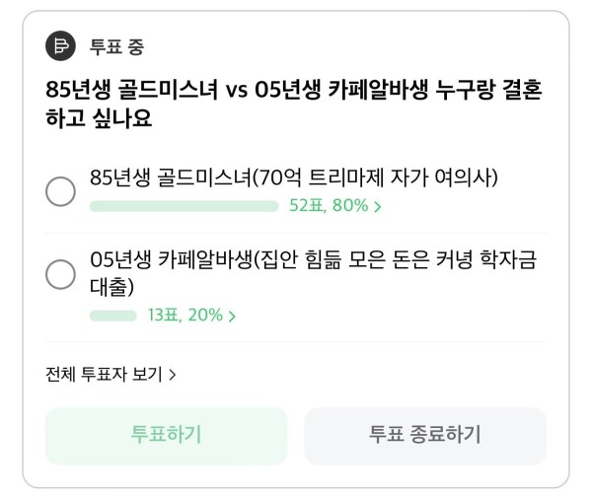Click the 투표 중 status label
Image resolution: width=592 pixels, height=500 pixels.
pos(116,46)
